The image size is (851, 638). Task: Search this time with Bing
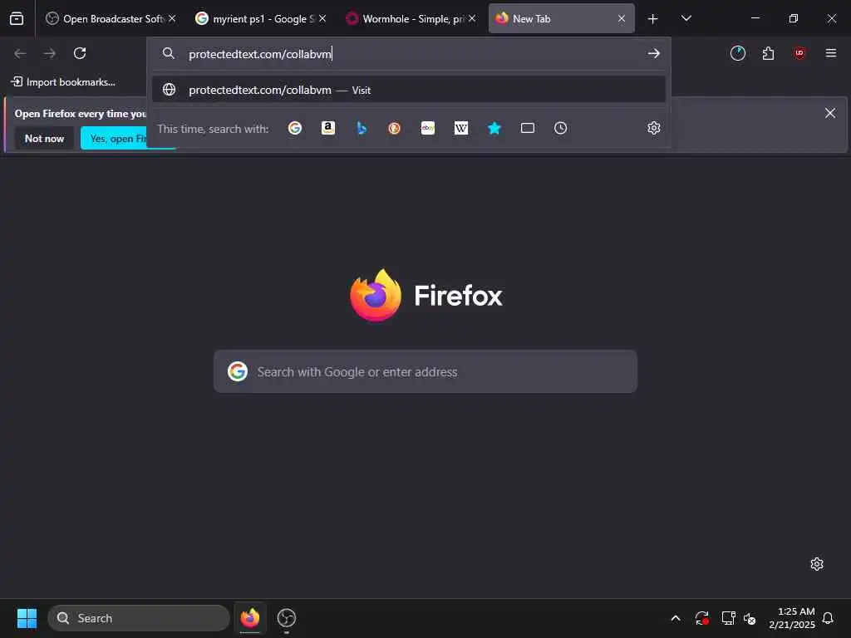(x=362, y=128)
